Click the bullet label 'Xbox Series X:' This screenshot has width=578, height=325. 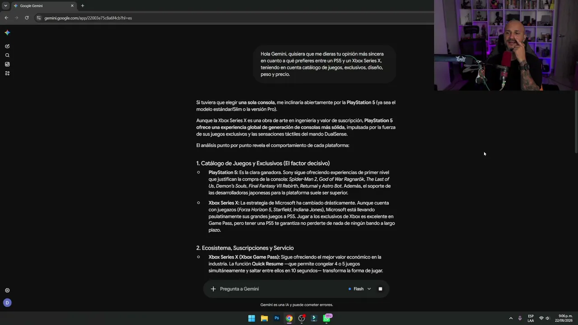coord(224,203)
